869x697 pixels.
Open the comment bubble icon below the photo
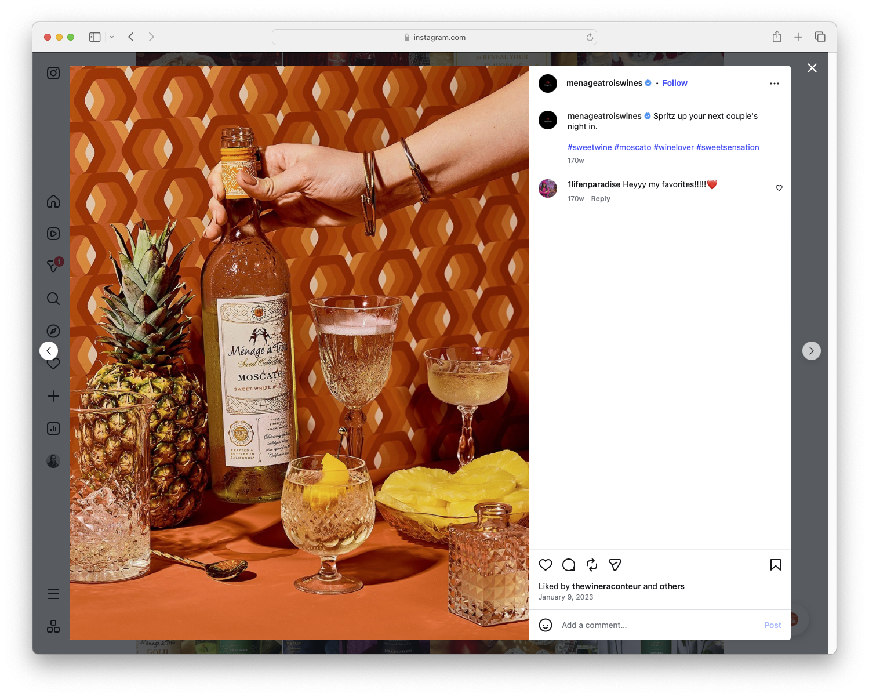(568, 564)
